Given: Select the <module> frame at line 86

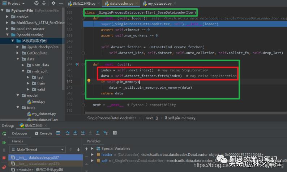Looking at the screenshot, I should pyautogui.click(x=37, y=170).
